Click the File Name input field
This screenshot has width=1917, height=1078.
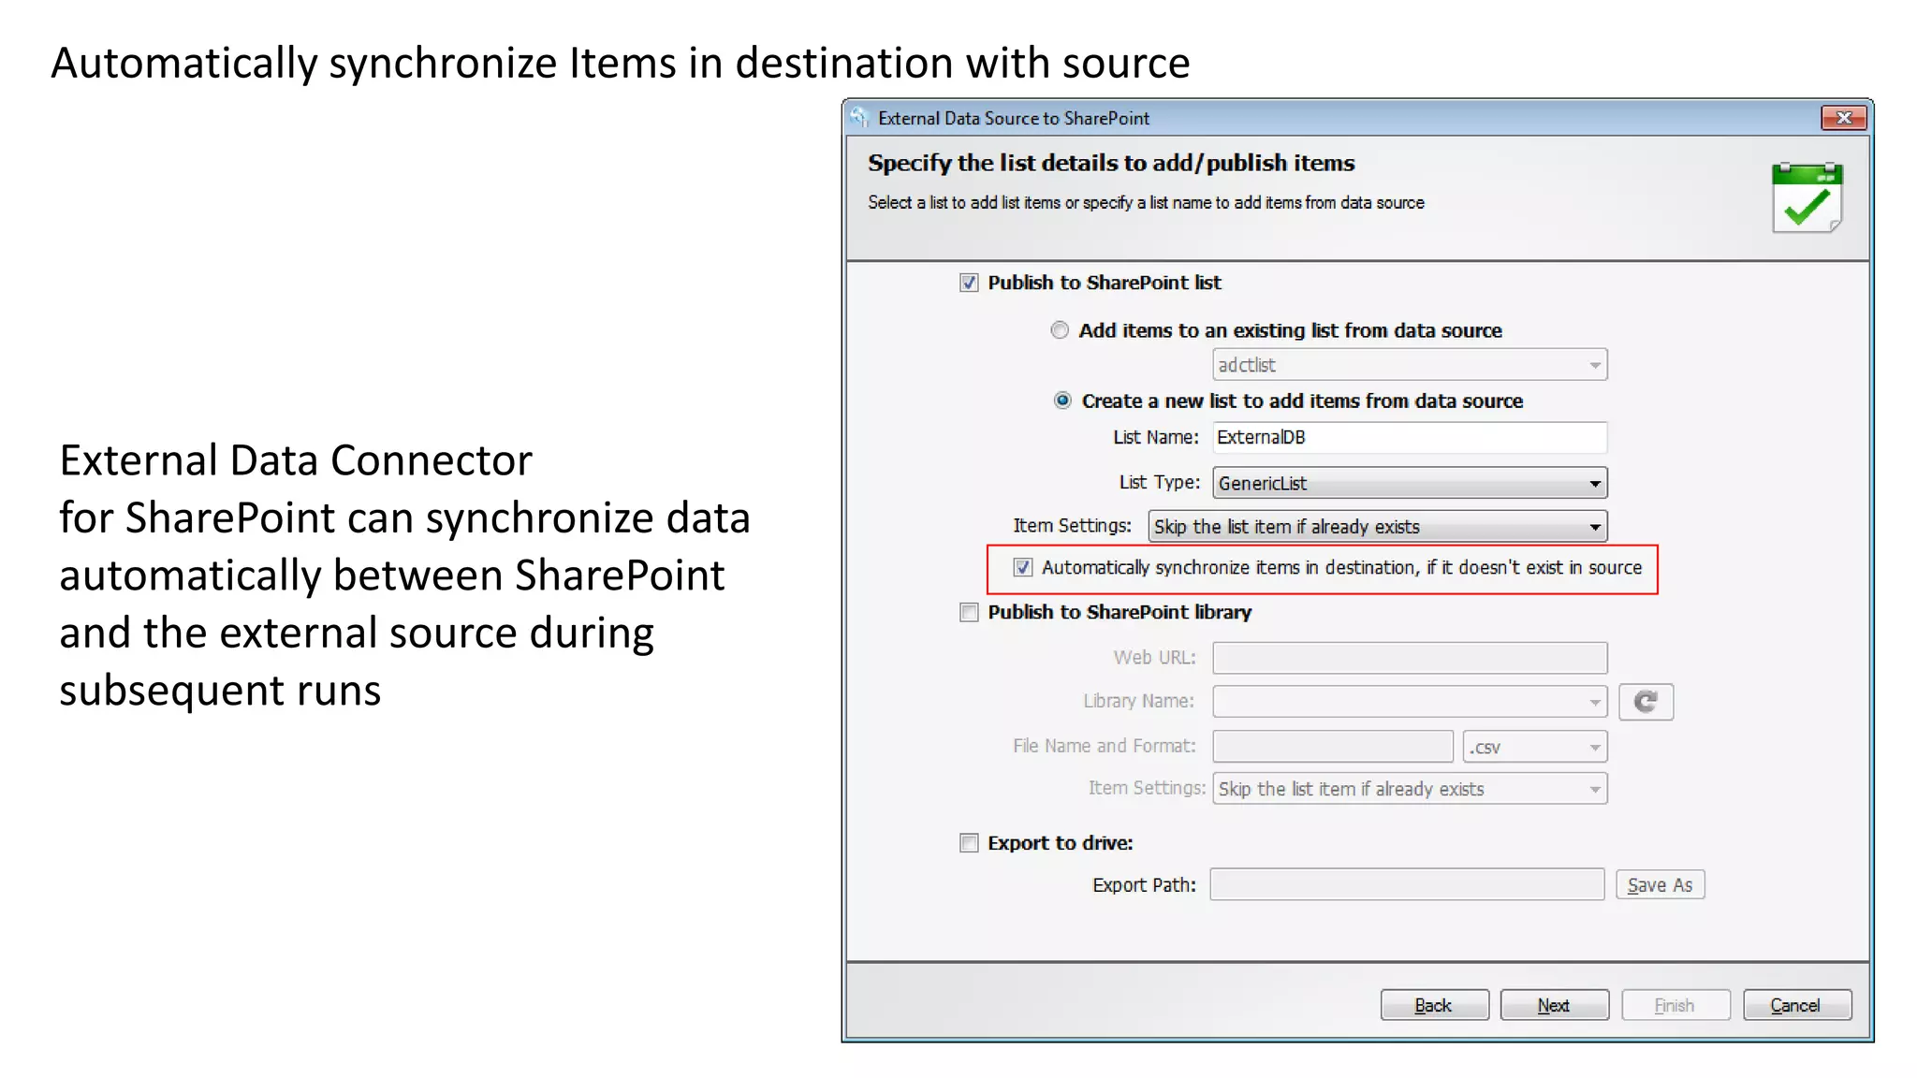(x=1333, y=747)
